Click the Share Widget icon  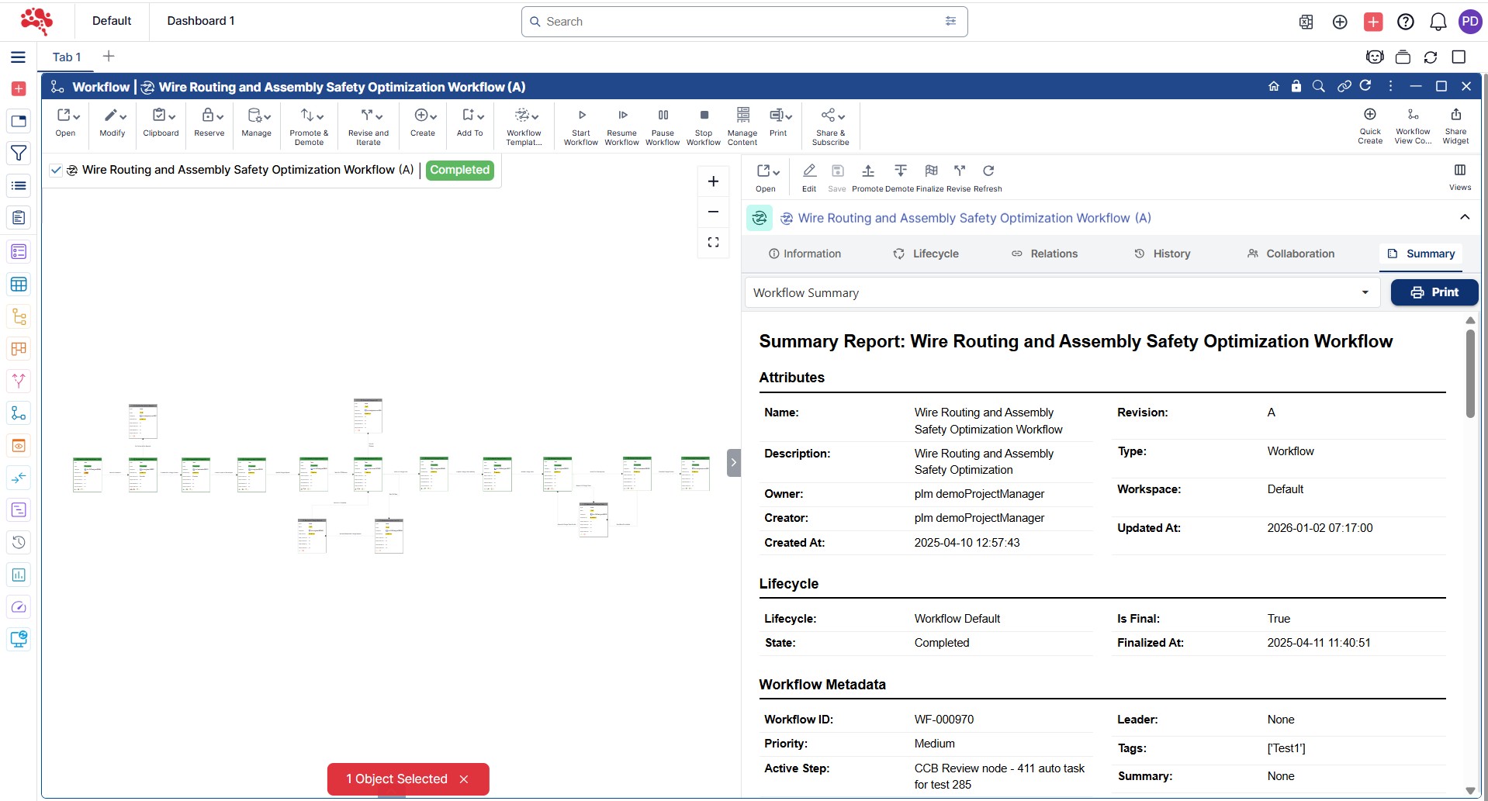[x=1455, y=115]
